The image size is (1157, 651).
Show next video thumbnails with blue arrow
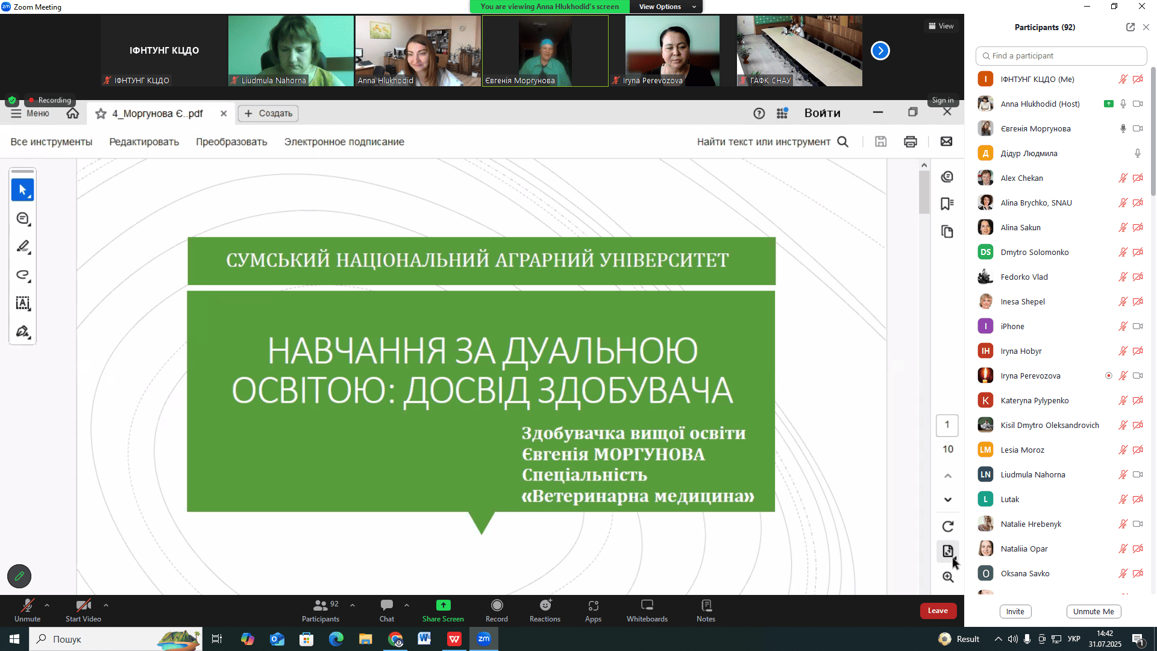coord(880,51)
